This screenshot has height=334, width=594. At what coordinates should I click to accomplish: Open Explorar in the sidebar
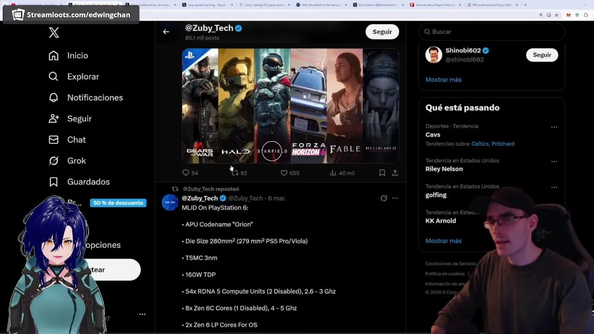[83, 77]
